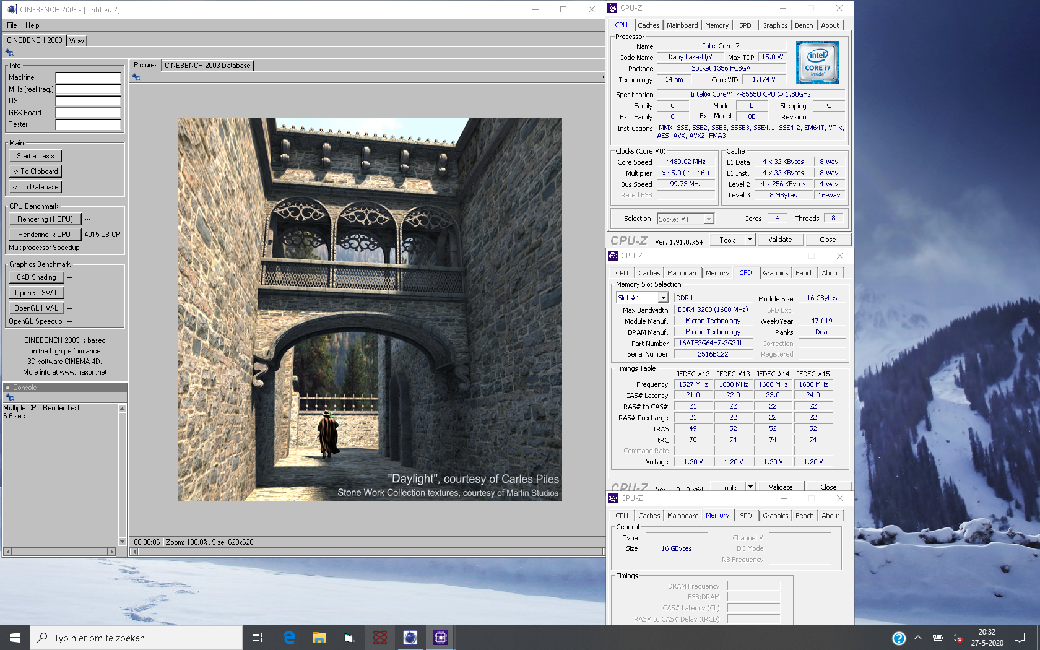
Task: Click the CINEBENCH taskbar icon
Action: click(x=410, y=638)
